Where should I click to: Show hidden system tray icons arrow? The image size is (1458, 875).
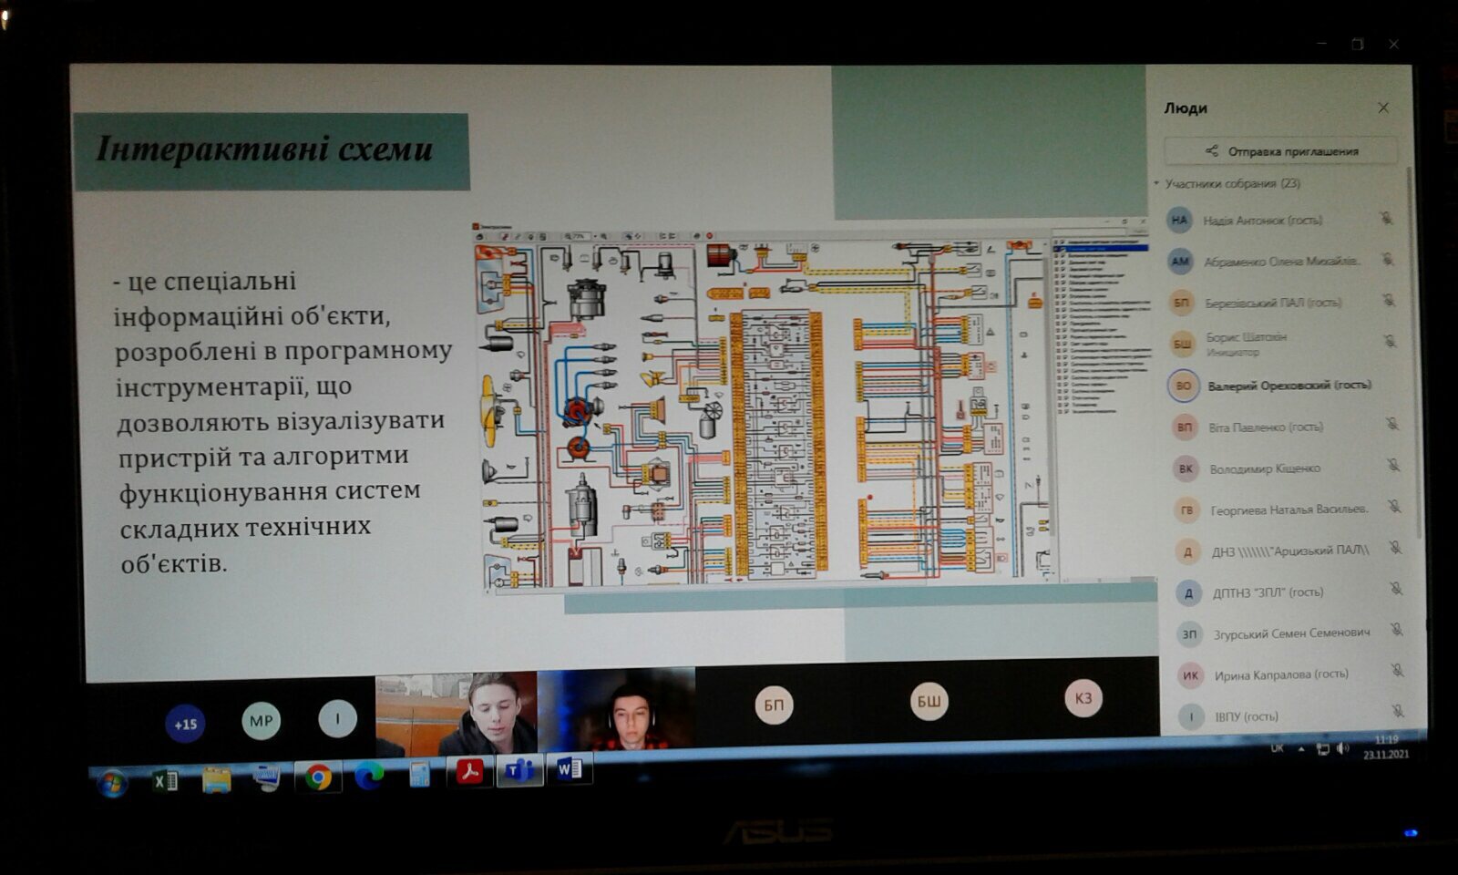pyautogui.click(x=1301, y=749)
